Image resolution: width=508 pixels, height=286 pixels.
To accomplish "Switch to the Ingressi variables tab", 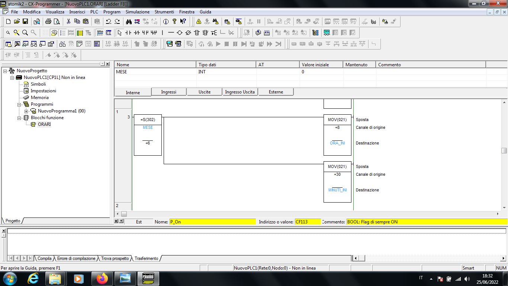I will (x=168, y=92).
